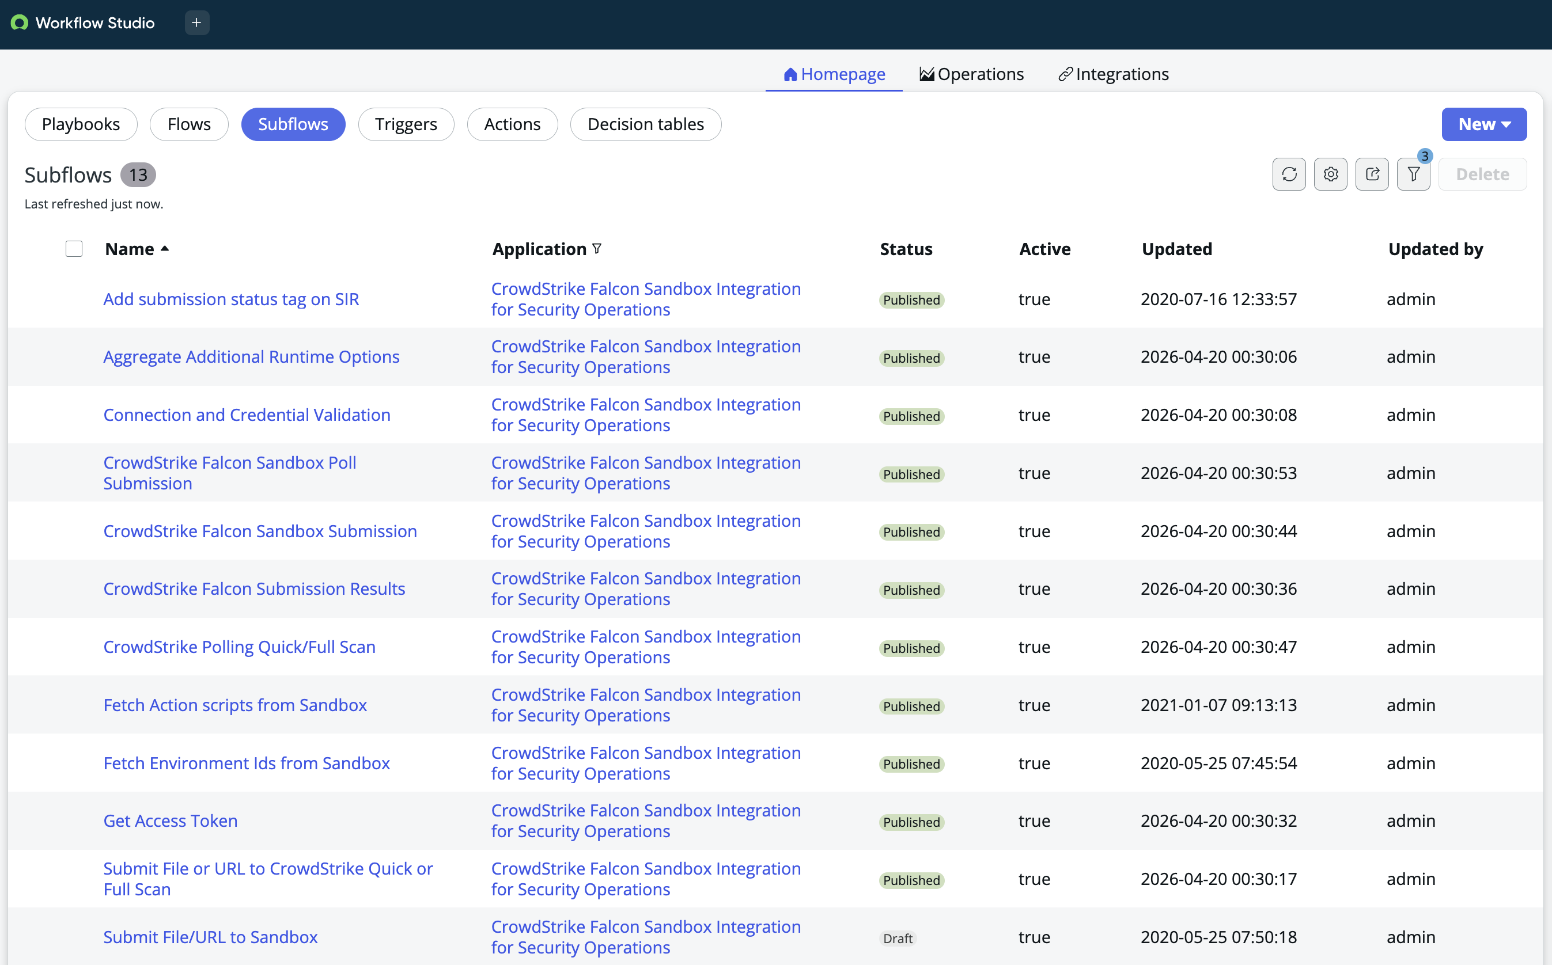Open the filter panel funnel icon
Screen dimensions: 1552x965
[1414, 174]
